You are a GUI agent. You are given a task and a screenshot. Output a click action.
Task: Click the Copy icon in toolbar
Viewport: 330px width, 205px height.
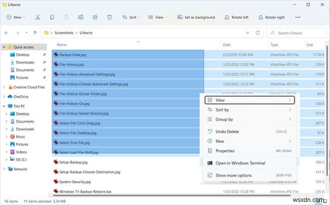coord(52,17)
